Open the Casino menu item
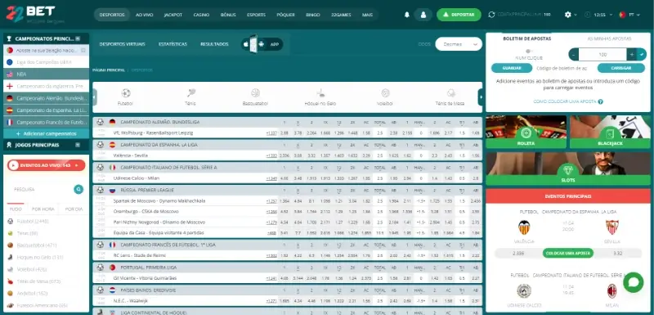 [201, 15]
